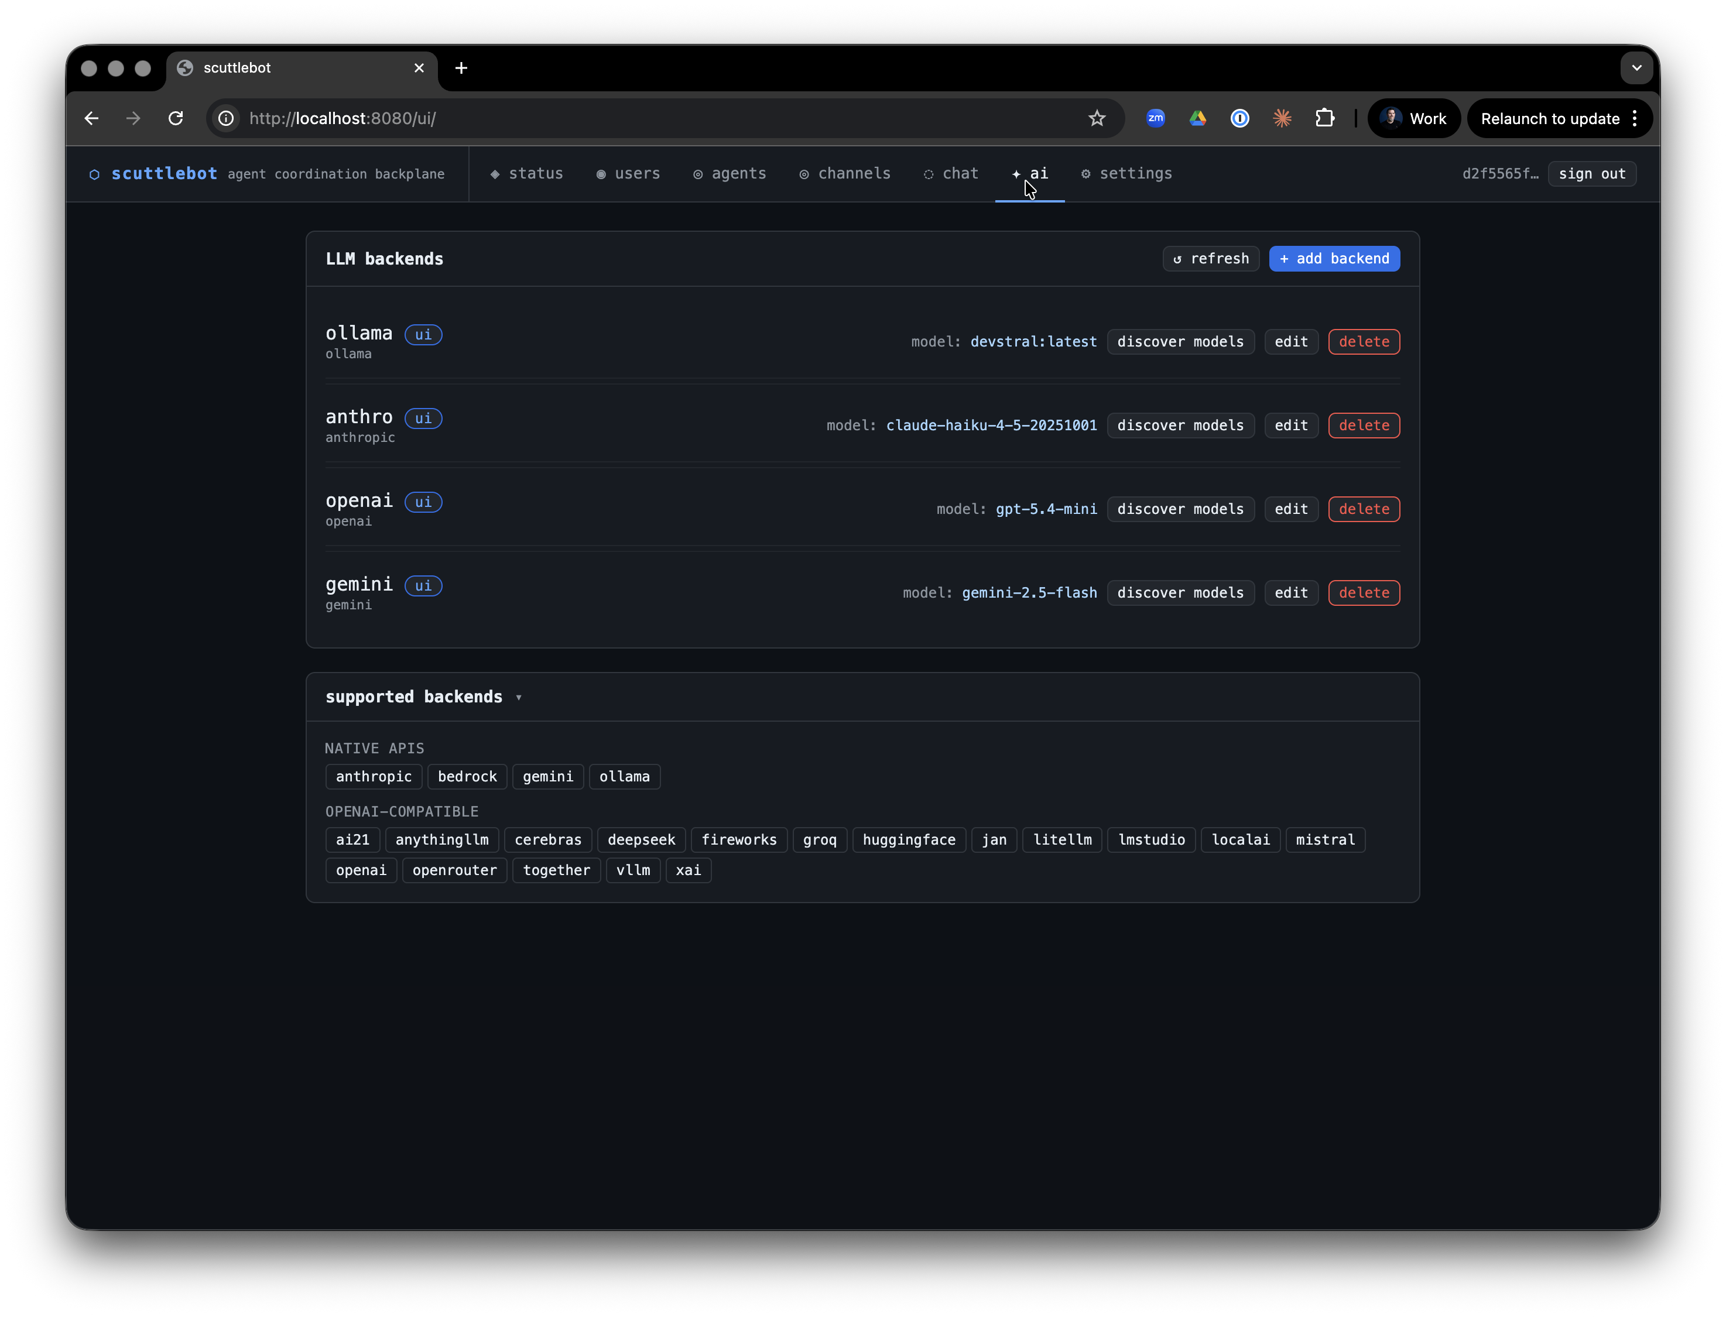Image resolution: width=1726 pixels, height=1317 pixels.
Task: Click the deepseek compatible backend chip
Action: pyautogui.click(x=641, y=841)
